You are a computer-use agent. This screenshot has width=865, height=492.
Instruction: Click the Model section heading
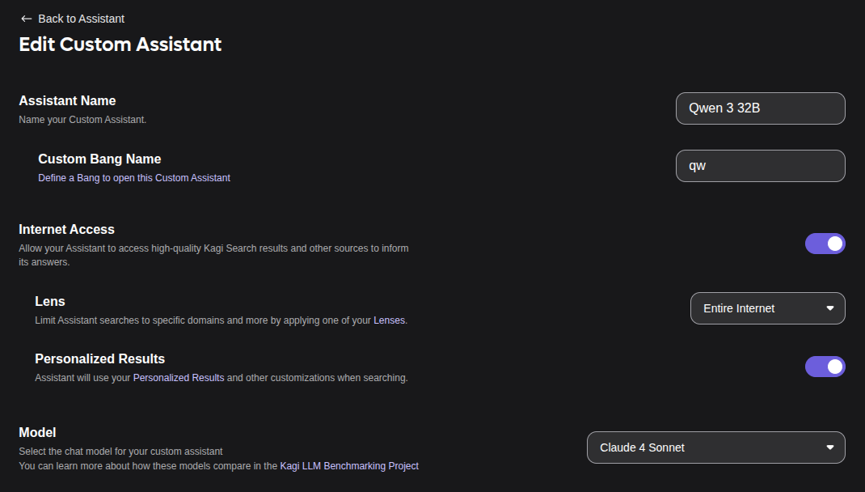pyautogui.click(x=37, y=433)
